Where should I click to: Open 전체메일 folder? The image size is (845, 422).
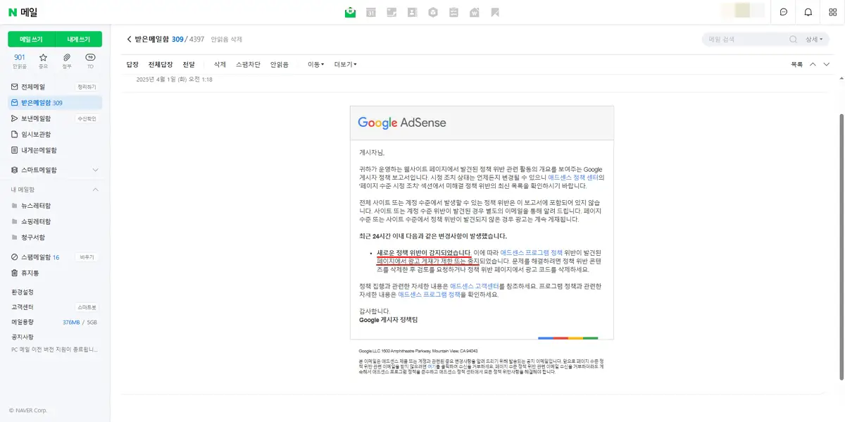pyautogui.click(x=32, y=87)
